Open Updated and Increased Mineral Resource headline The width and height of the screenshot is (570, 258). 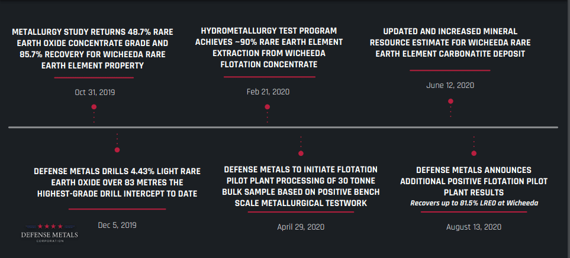450,43
